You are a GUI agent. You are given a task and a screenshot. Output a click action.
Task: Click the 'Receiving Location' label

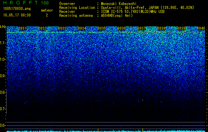click(x=77, y=8)
